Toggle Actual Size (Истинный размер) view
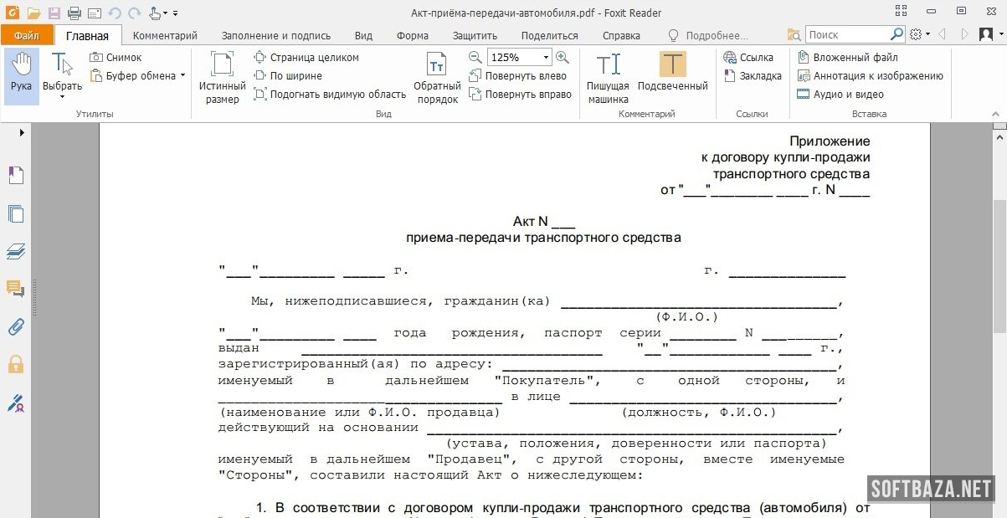The height and width of the screenshot is (518, 1007). (222, 77)
